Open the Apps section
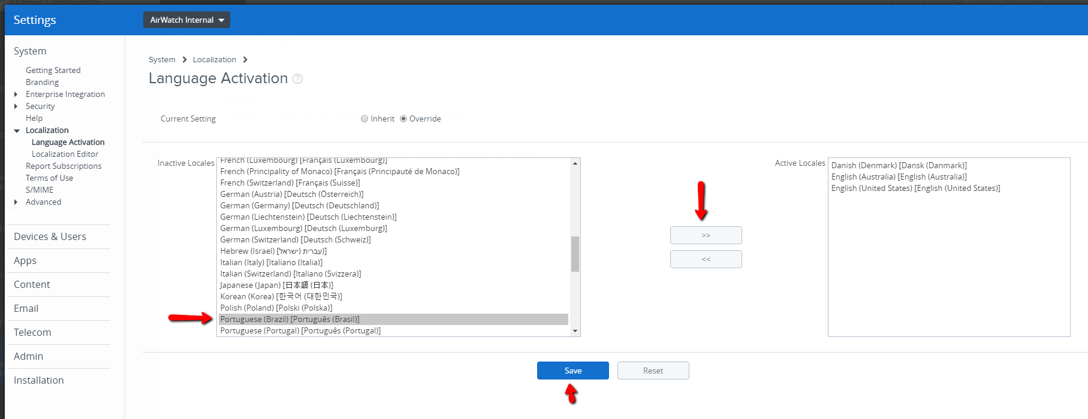The height and width of the screenshot is (419, 1088). 25,260
